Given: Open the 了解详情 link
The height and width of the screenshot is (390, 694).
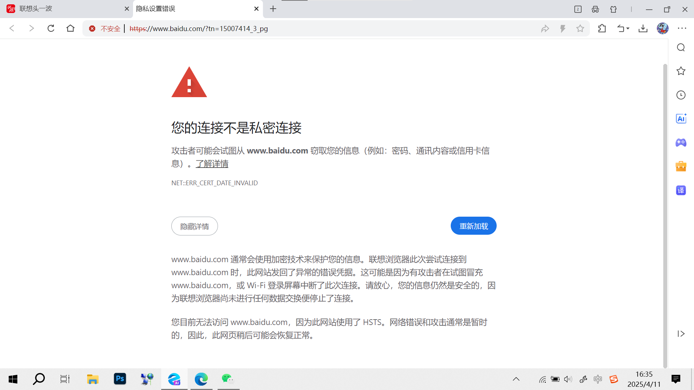Looking at the screenshot, I should pyautogui.click(x=212, y=164).
